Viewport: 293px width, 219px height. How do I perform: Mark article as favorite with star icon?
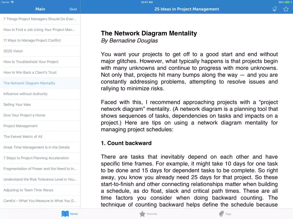click(286, 9)
